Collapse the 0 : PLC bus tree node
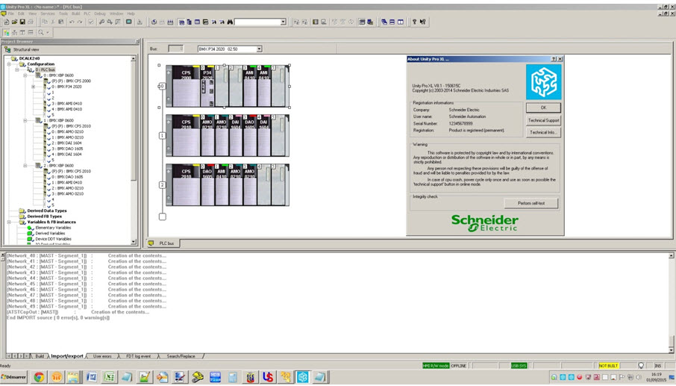 tap(17, 69)
